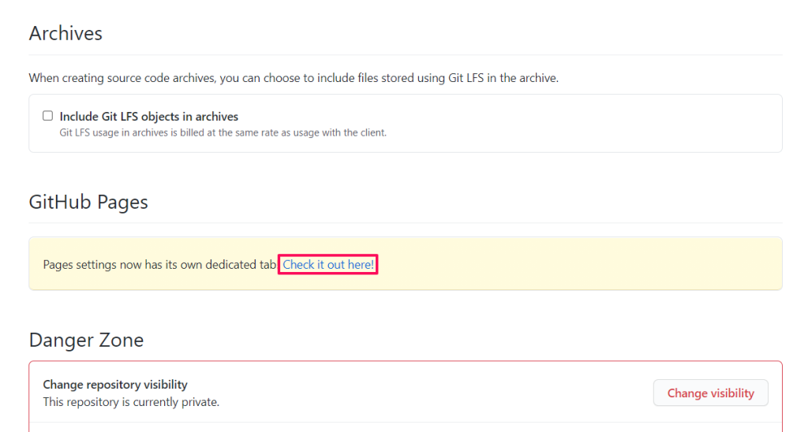Click the "Change repository visibility" title
Viewport: 808px width, 432px height.
pos(115,385)
